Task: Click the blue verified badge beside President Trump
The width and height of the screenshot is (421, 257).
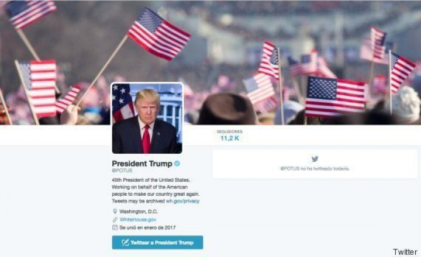Action: coord(177,164)
